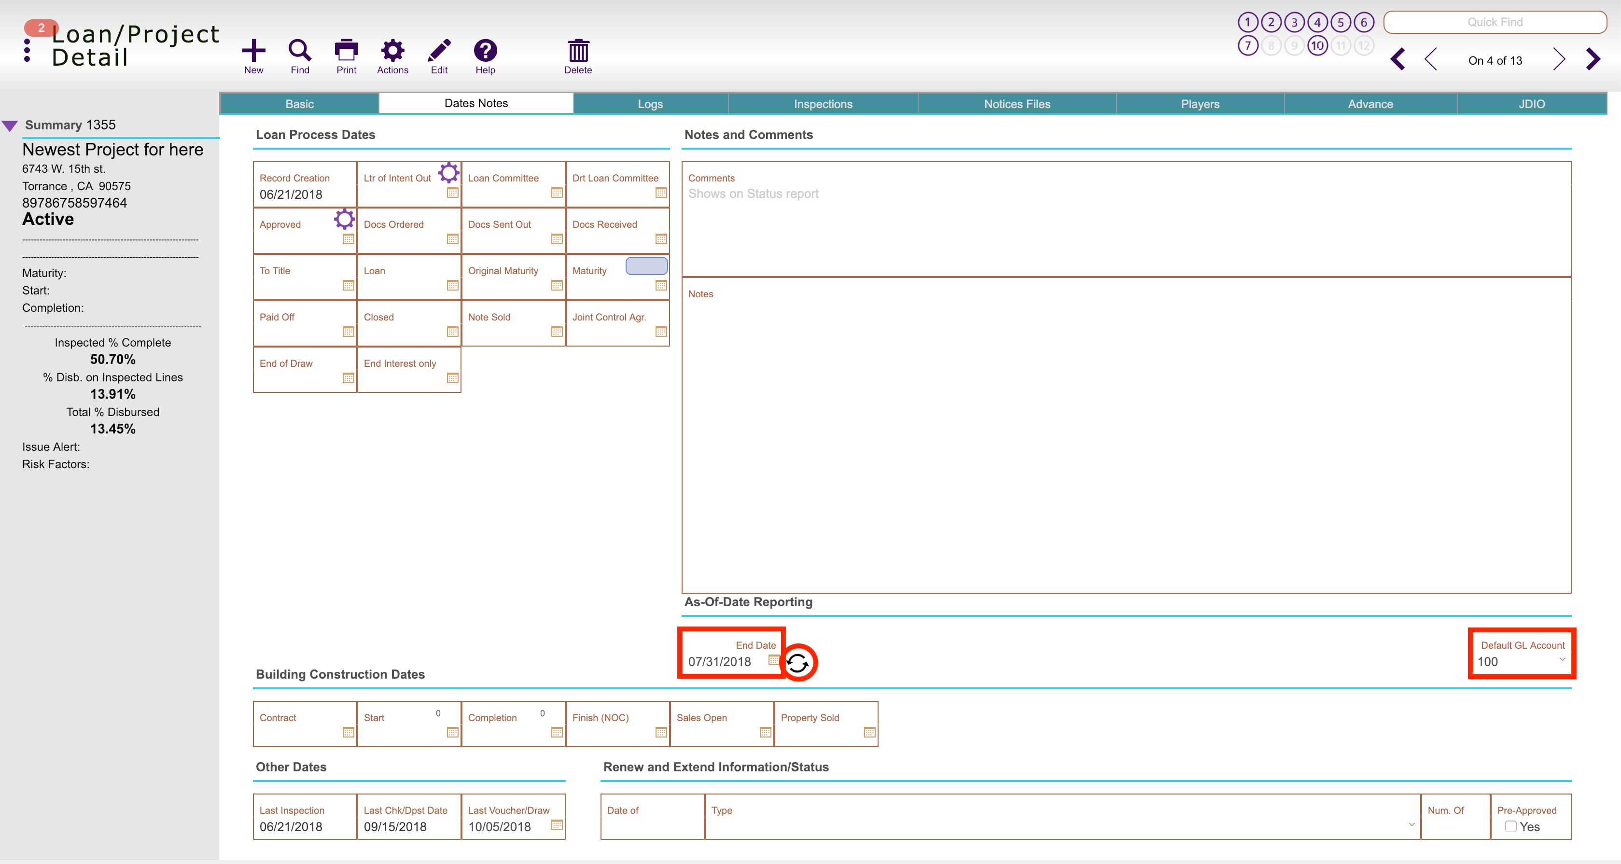Open the Players tab
Image resolution: width=1621 pixels, height=864 pixels.
1200,104
